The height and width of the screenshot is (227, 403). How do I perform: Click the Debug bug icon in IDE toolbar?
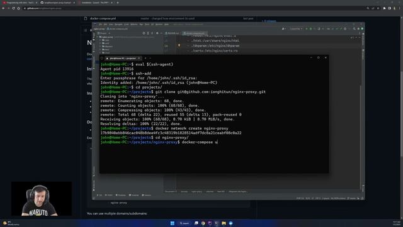tap(310, 29)
